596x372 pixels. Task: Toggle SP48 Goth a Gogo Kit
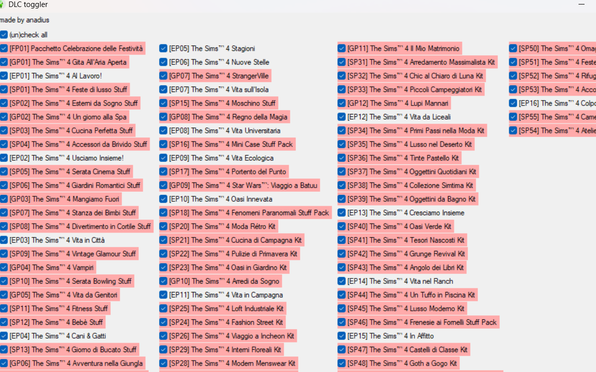click(341, 363)
